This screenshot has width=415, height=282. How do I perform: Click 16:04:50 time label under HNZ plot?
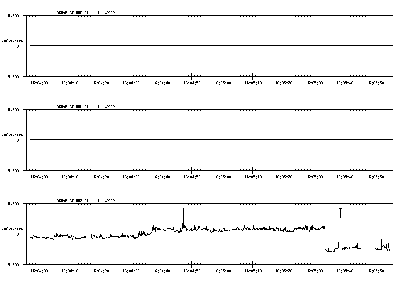[x=192, y=271]
